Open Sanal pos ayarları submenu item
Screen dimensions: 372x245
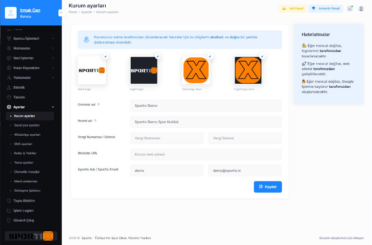point(30,125)
